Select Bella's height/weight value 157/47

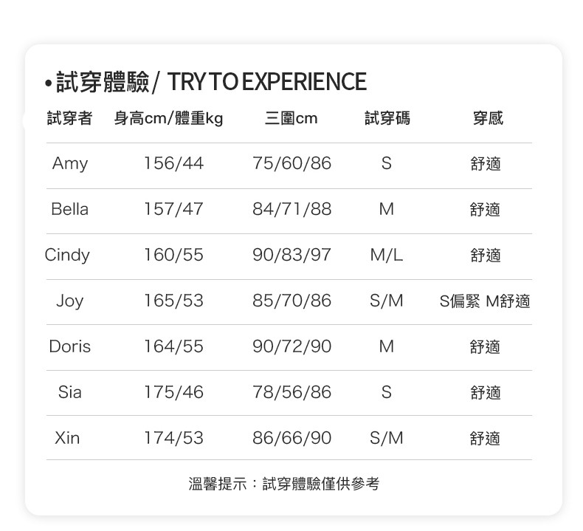[x=173, y=209]
